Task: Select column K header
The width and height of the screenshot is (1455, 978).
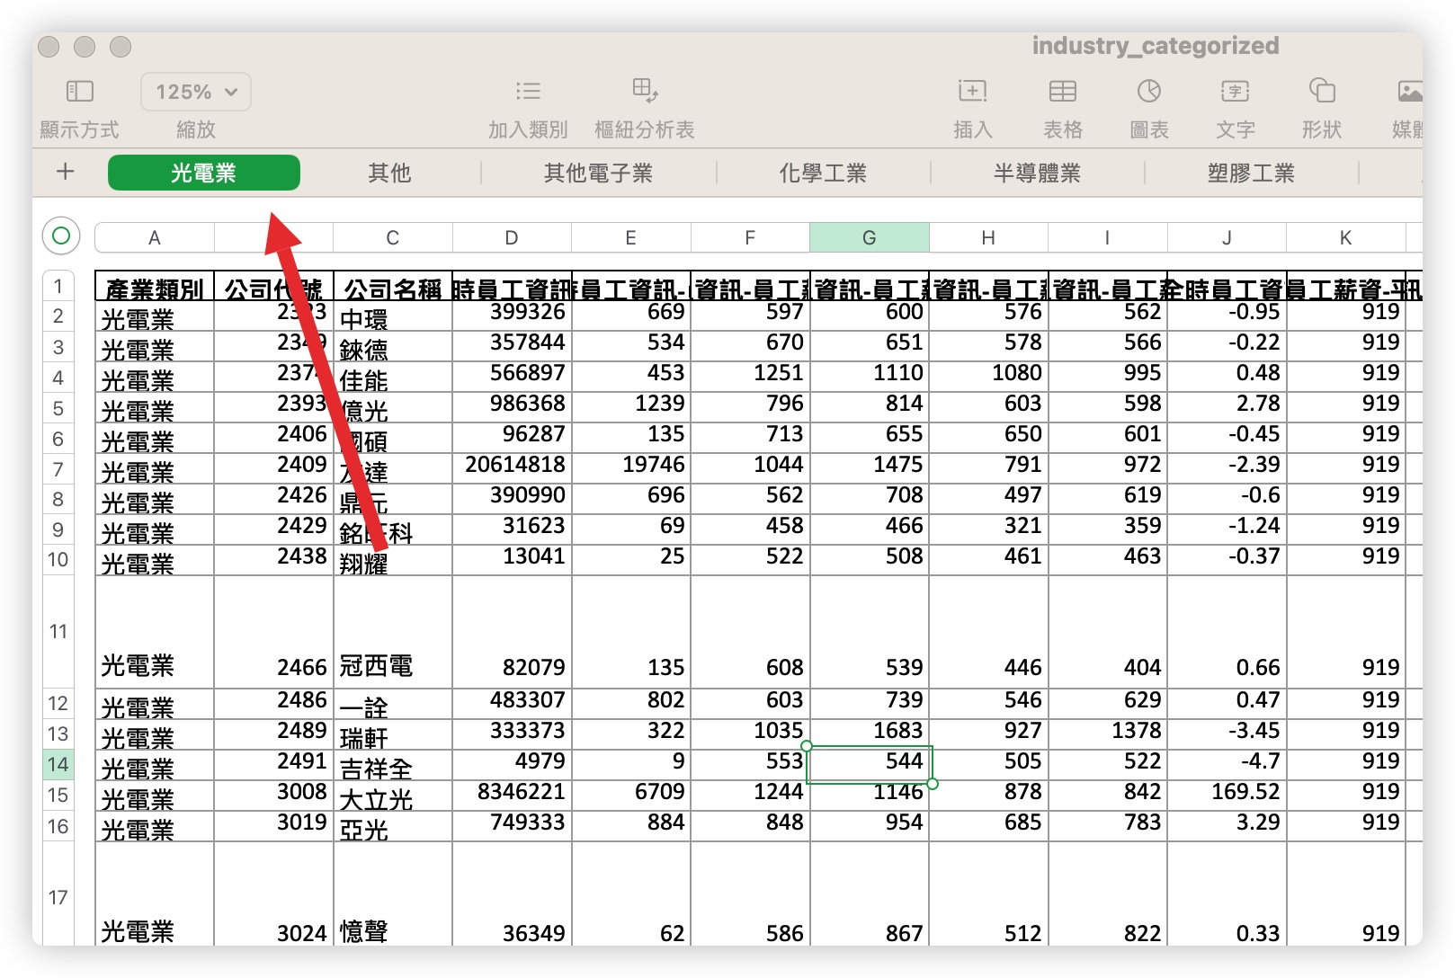Action: (x=1346, y=238)
